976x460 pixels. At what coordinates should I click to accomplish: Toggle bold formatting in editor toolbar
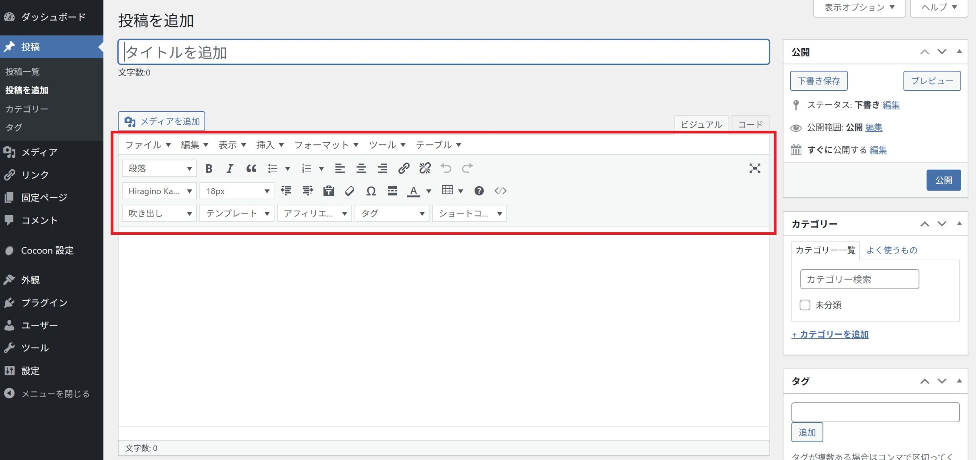[x=209, y=168]
